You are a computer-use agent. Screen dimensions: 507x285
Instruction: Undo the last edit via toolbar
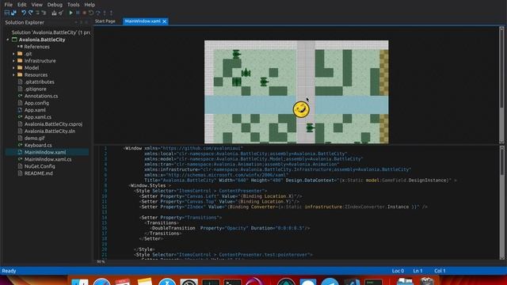coord(24,13)
